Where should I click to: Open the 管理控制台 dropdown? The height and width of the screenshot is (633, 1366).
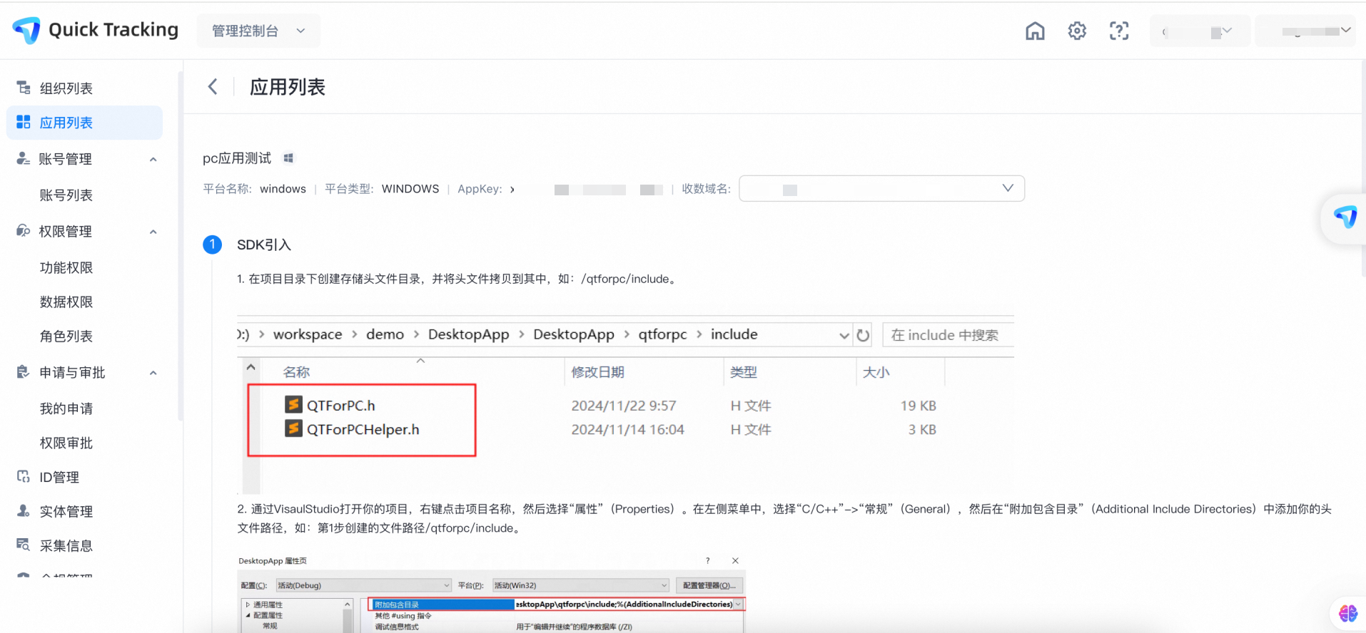[x=258, y=31]
